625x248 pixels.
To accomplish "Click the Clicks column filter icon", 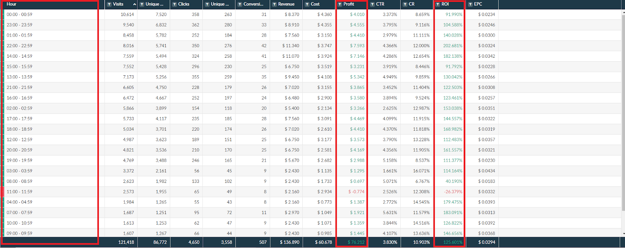I will (x=174, y=4).
